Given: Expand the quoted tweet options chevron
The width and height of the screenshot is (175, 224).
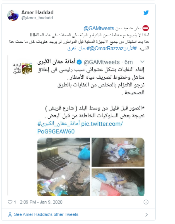Looking at the screenshot, I should [x=142, y=62].
